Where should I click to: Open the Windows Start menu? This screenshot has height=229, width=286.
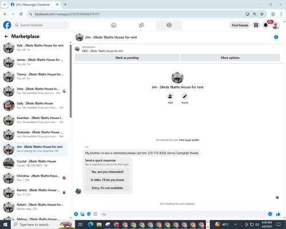point(5,224)
